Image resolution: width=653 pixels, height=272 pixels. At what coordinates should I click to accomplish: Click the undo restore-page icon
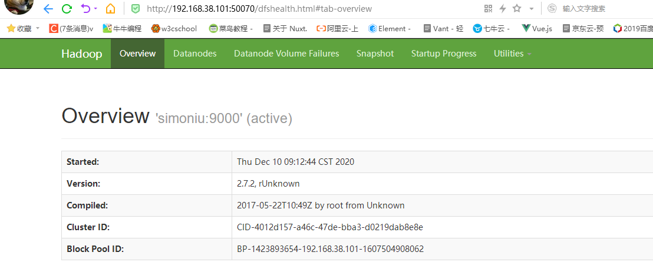pos(85,9)
